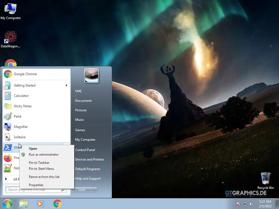Select Remove from this list
Image resolution: width=279 pixels, height=209 pixels.
[47, 177]
